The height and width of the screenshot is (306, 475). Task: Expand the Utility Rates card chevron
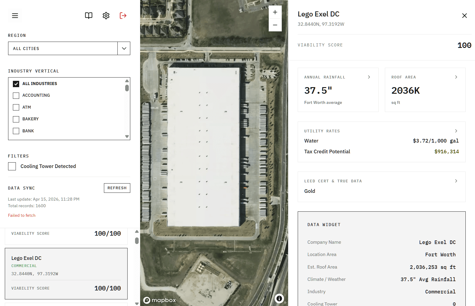tap(456, 131)
